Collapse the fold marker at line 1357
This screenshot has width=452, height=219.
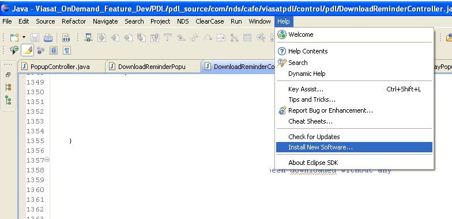coord(47,160)
